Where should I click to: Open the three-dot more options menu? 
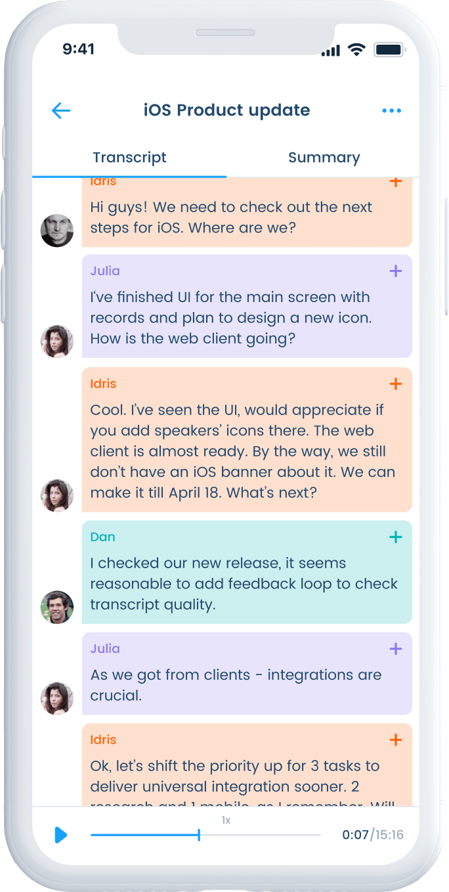[391, 110]
